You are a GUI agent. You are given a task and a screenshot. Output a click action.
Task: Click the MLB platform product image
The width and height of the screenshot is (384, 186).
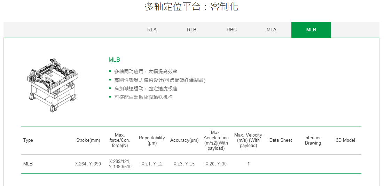(x=53, y=85)
